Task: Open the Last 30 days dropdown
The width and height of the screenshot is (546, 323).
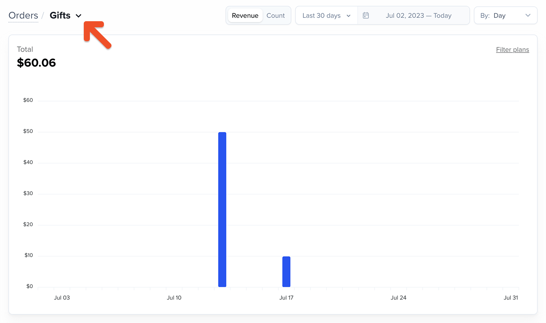Action: 326,16
